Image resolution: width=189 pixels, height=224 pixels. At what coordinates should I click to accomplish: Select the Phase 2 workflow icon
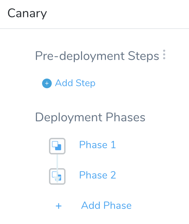(57, 176)
